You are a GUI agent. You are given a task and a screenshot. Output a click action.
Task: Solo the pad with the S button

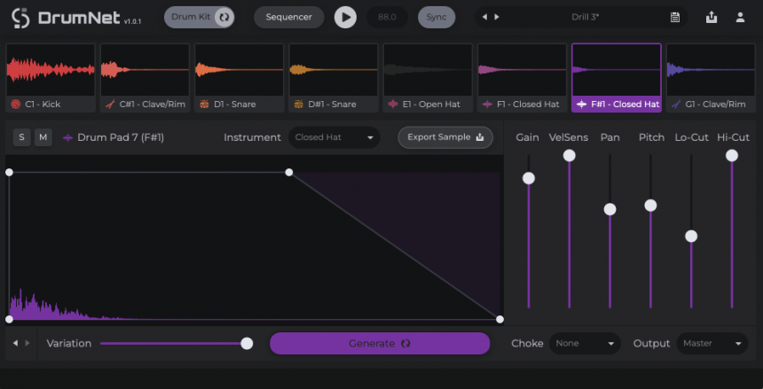coord(21,137)
